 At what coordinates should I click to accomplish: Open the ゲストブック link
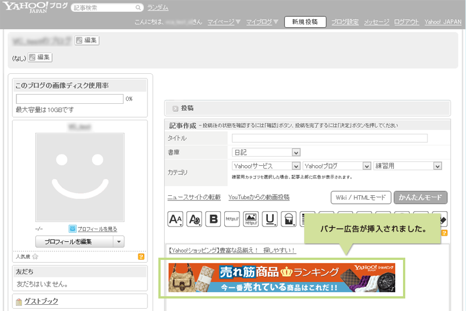pyautogui.click(x=41, y=301)
